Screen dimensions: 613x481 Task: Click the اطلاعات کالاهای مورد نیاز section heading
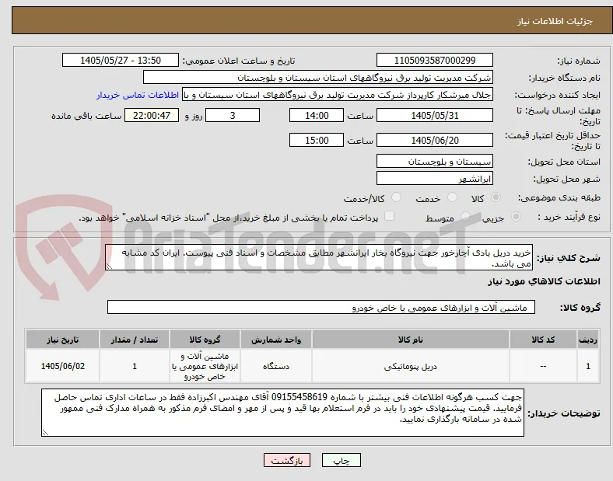click(544, 281)
